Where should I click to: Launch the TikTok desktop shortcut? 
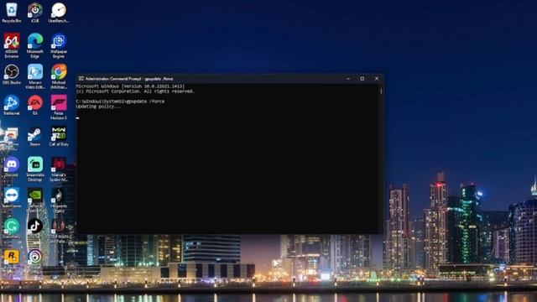[x=35, y=226]
